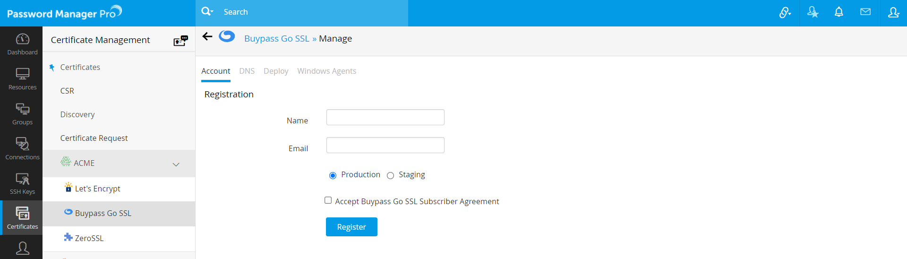Switch to the Account tab

click(x=216, y=71)
